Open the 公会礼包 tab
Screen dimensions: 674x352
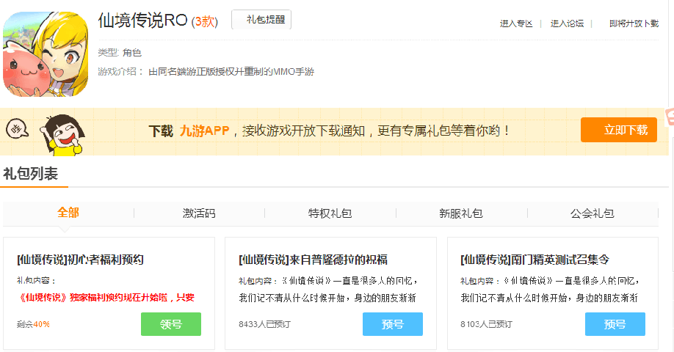tap(592, 213)
